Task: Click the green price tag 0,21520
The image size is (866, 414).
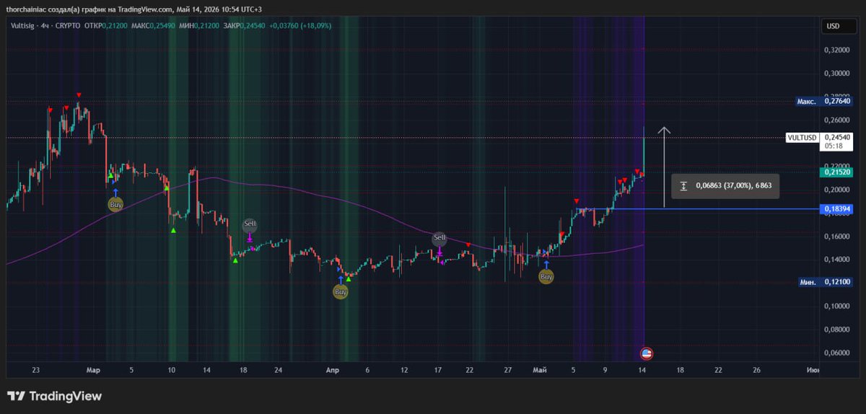Action: pos(837,172)
